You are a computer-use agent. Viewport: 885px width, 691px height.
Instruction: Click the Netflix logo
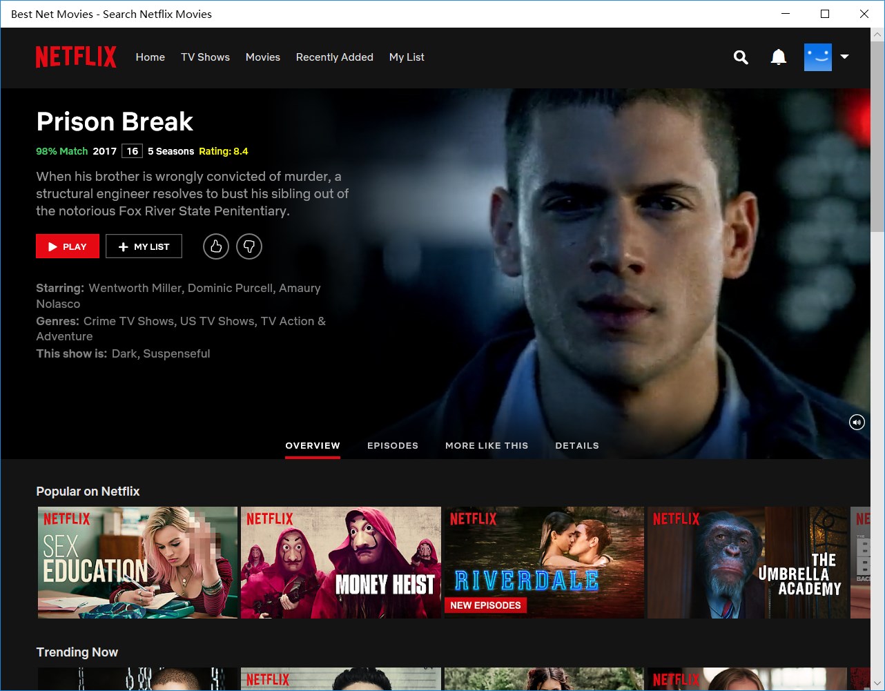76,57
